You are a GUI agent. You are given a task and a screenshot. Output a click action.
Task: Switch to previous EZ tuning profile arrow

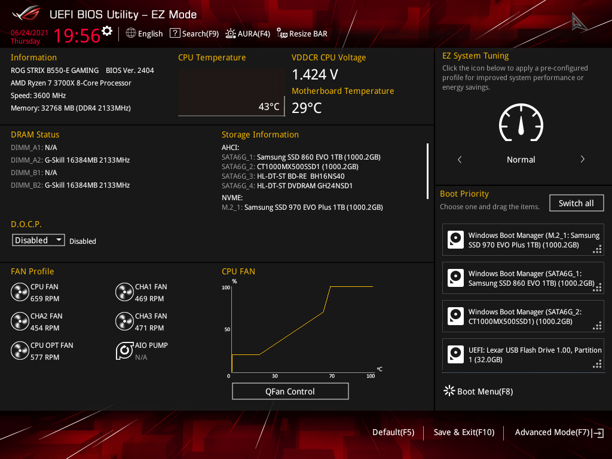point(460,159)
